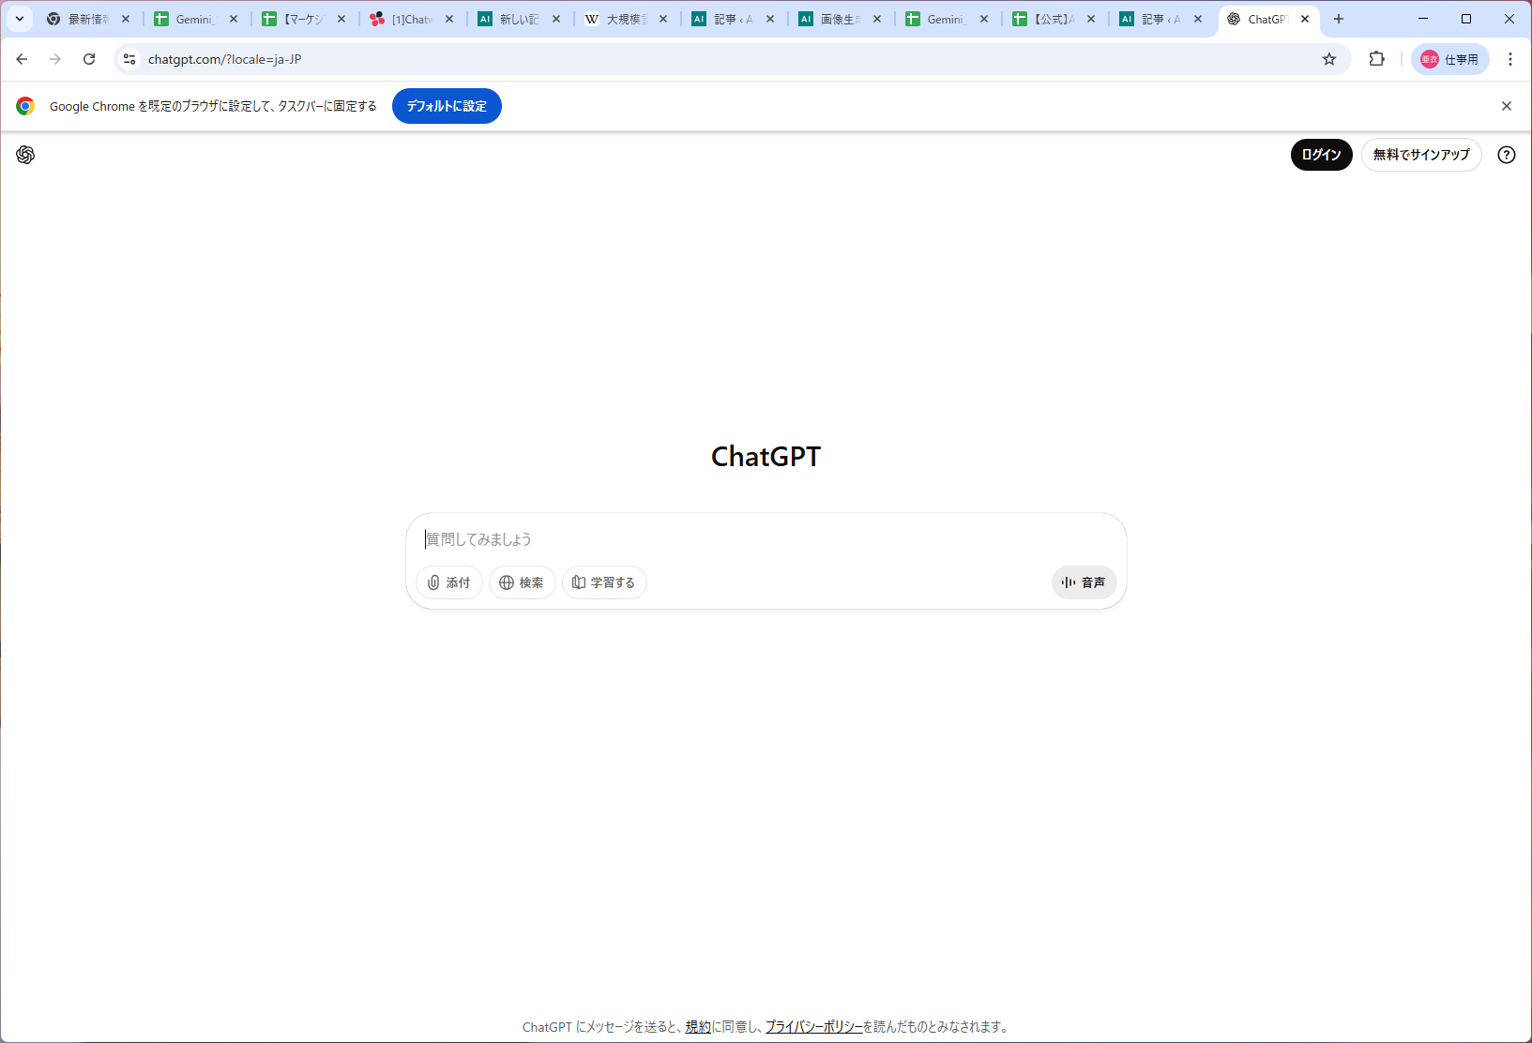
Task: Click the ログイン button
Action: click(1321, 155)
